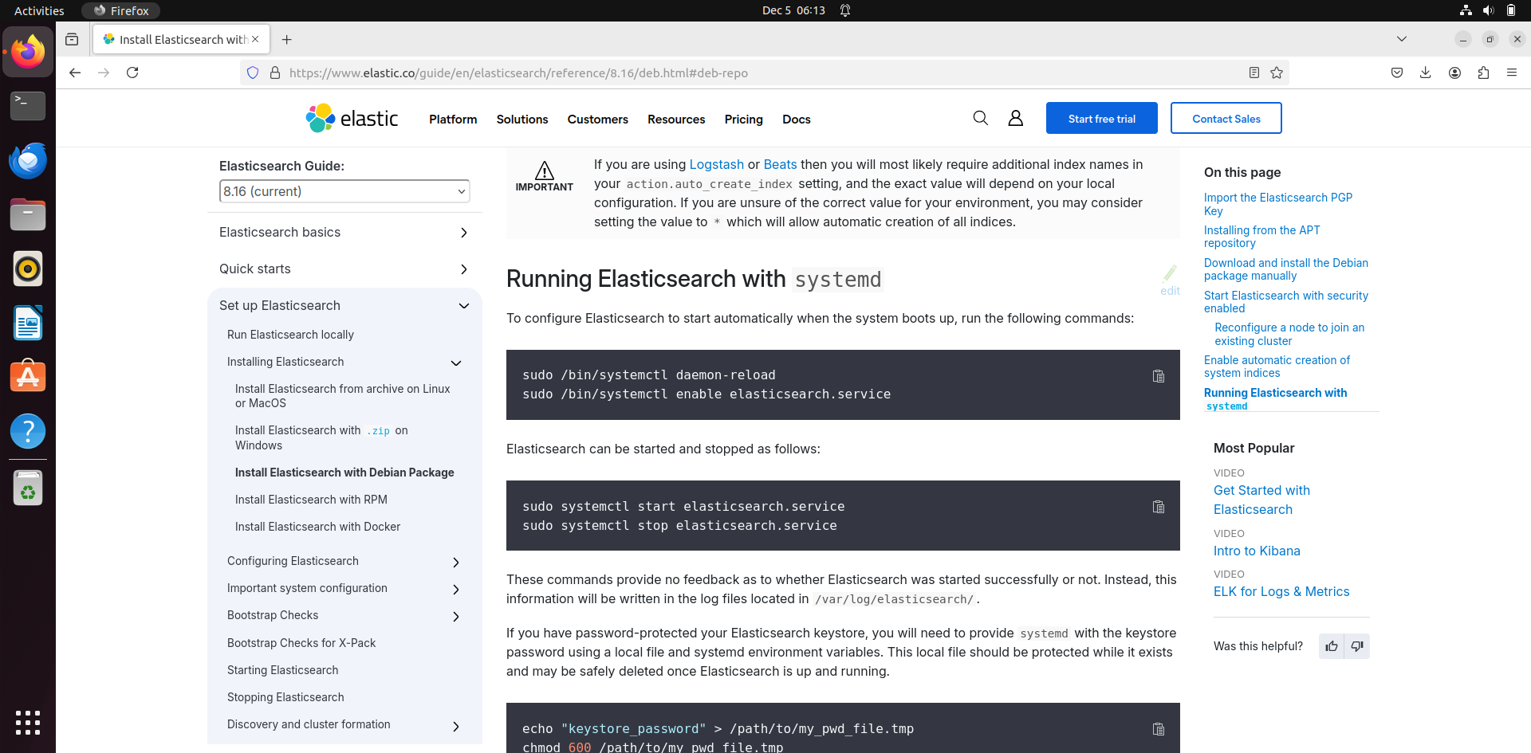Open Install Elasticsearch with RPM
The width and height of the screenshot is (1531, 753).
pyautogui.click(x=311, y=500)
